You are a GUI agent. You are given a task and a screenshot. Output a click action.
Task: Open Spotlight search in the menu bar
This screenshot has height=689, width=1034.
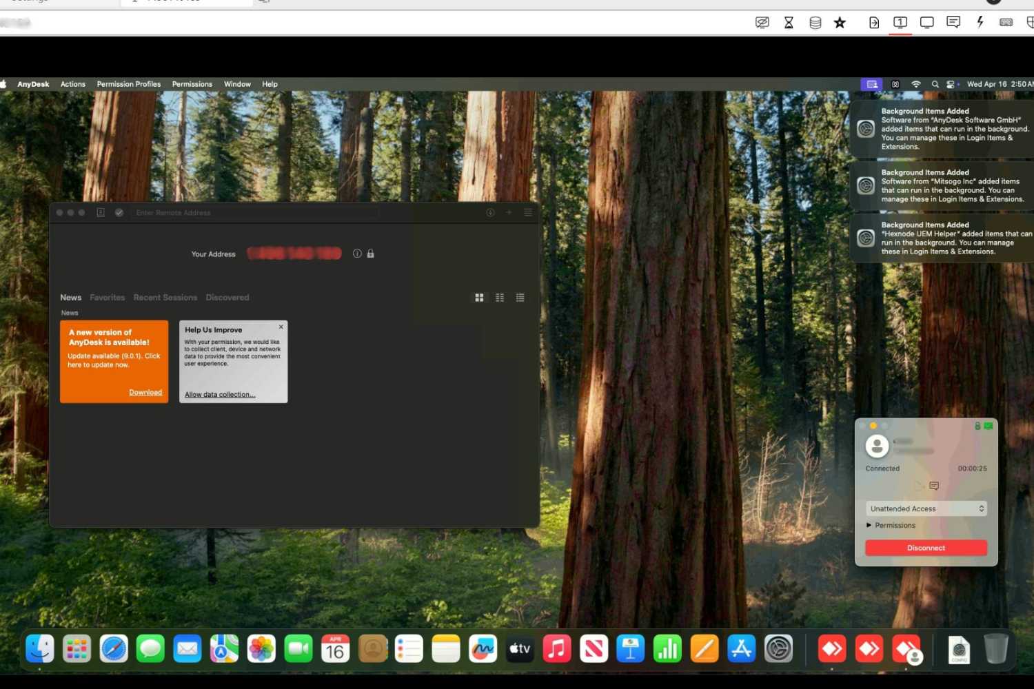(x=935, y=84)
